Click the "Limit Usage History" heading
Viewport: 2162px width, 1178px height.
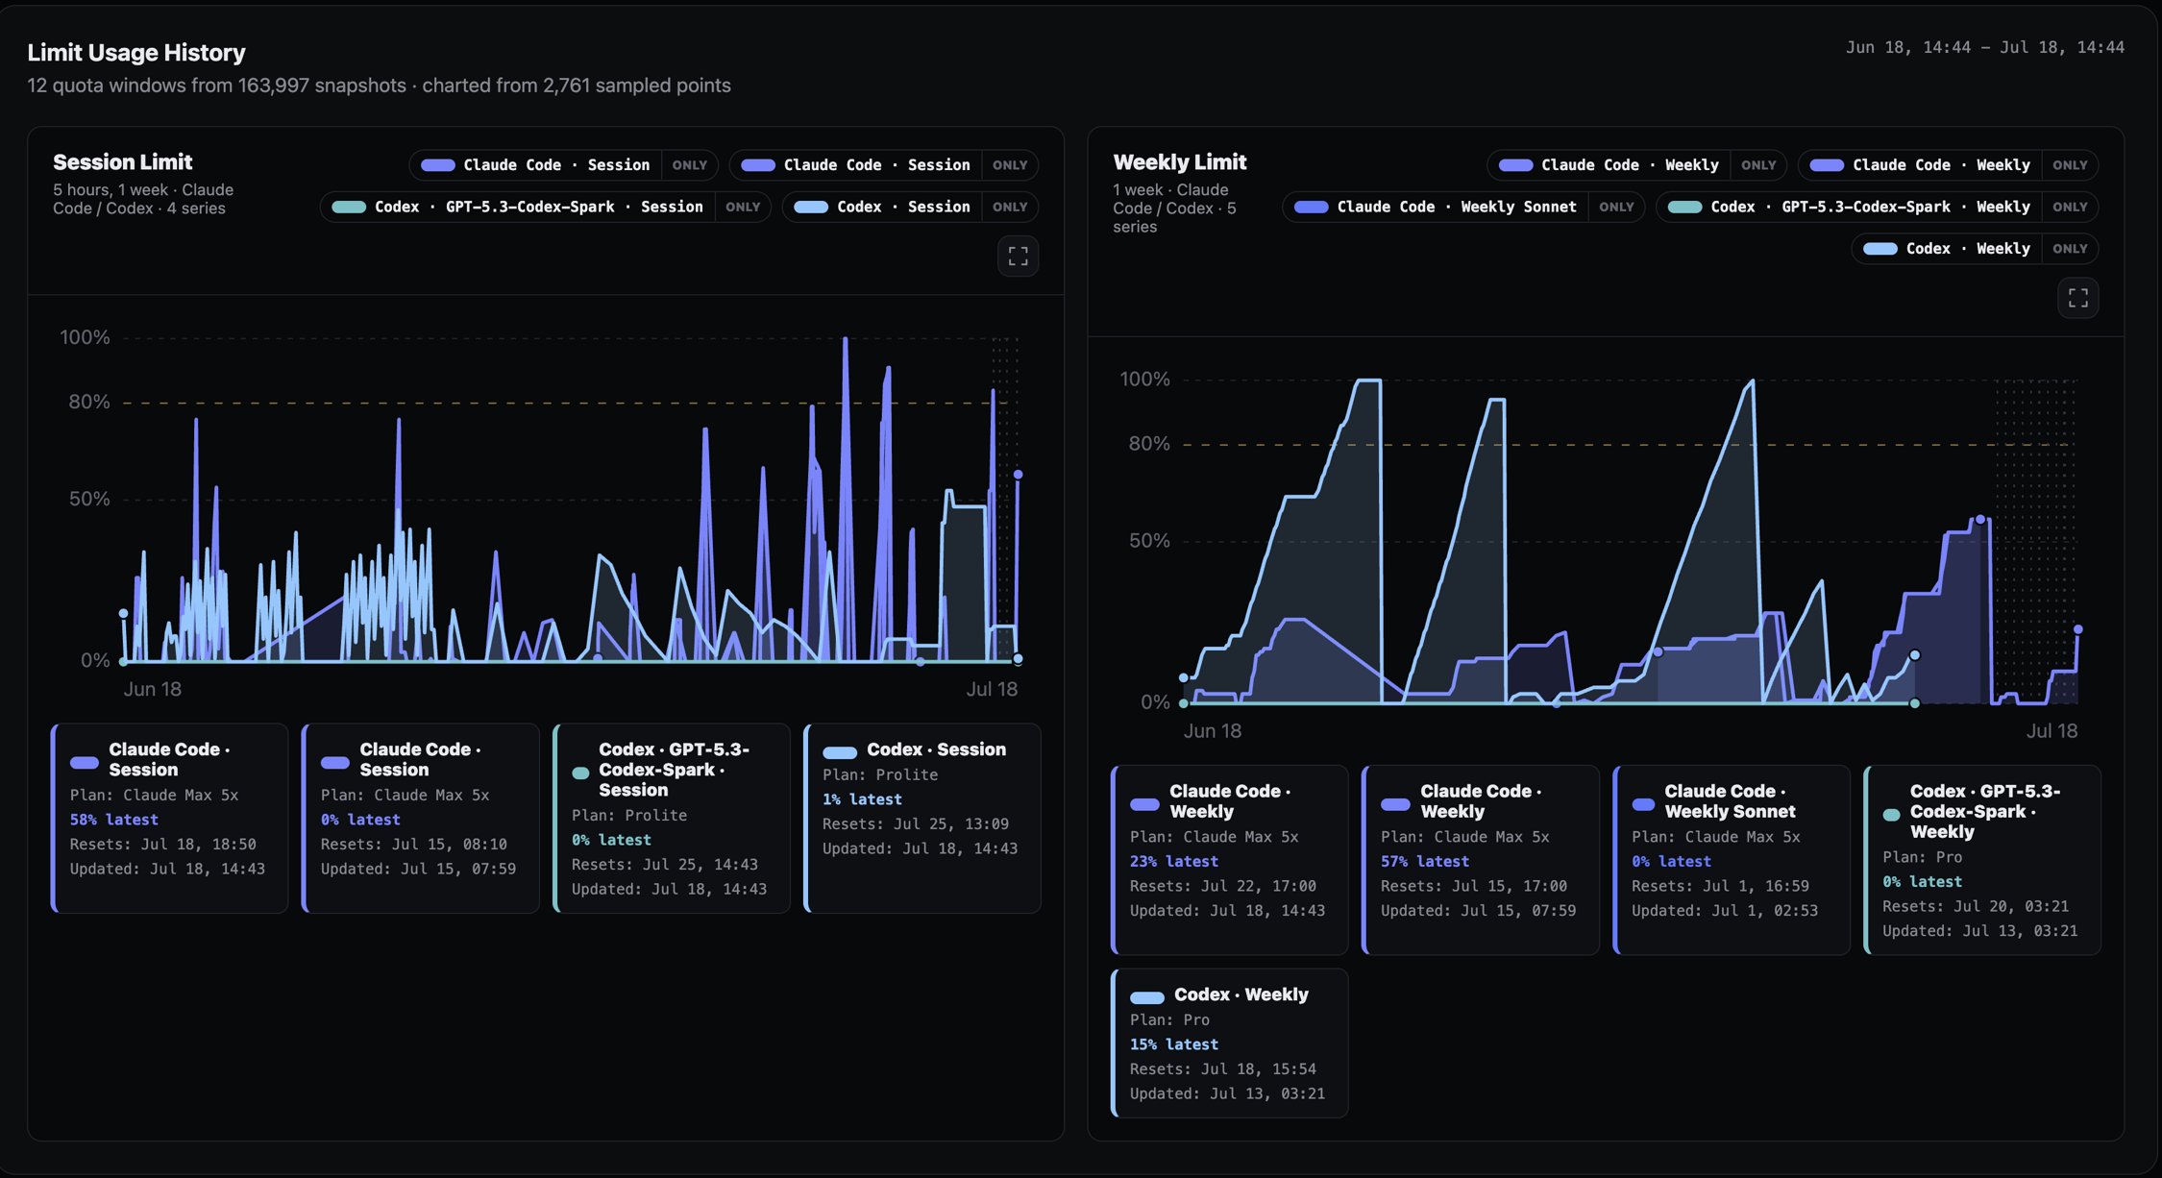coord(136,53)
